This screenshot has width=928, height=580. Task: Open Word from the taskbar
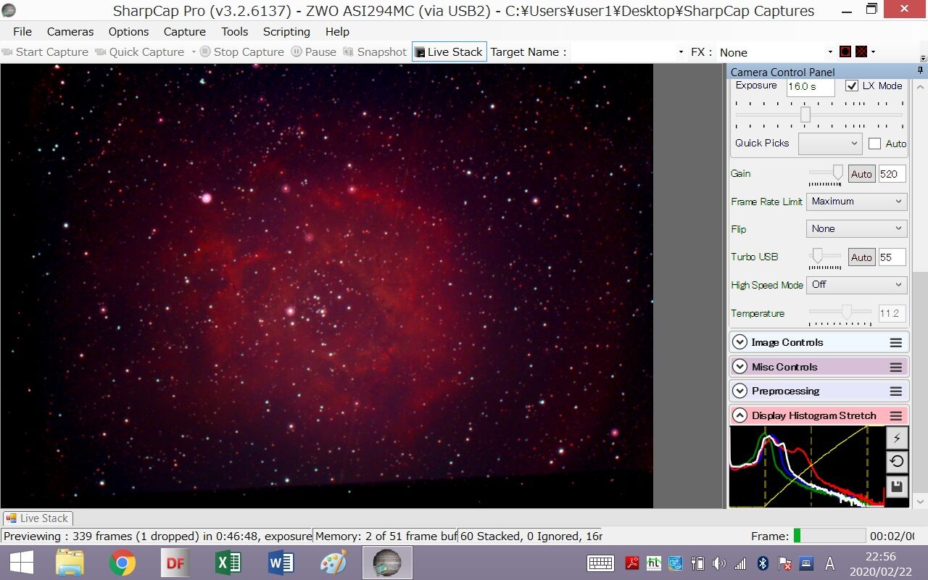coord(281,563)
